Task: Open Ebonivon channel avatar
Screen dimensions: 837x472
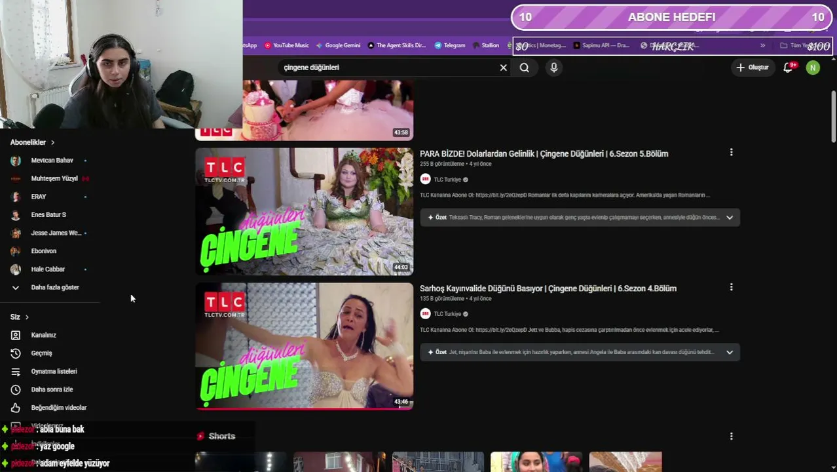Action: (16, 251)
